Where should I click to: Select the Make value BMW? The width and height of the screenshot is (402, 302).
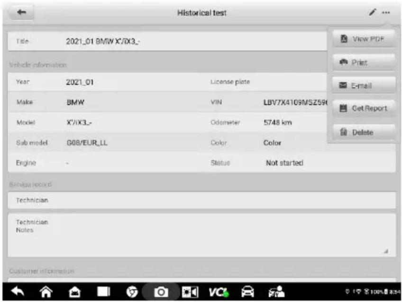75,102
